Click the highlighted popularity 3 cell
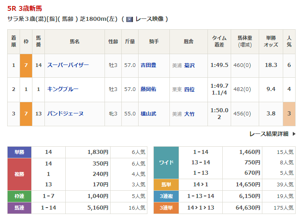The height and width of the screenshot is (218, 304). [x=289, y=113]
